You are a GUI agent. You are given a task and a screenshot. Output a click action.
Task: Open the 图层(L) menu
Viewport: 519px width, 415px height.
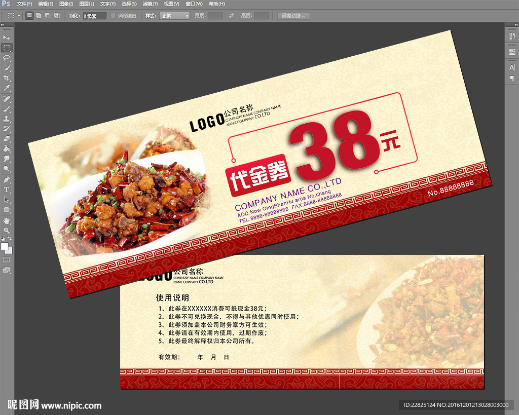(87, 4)
